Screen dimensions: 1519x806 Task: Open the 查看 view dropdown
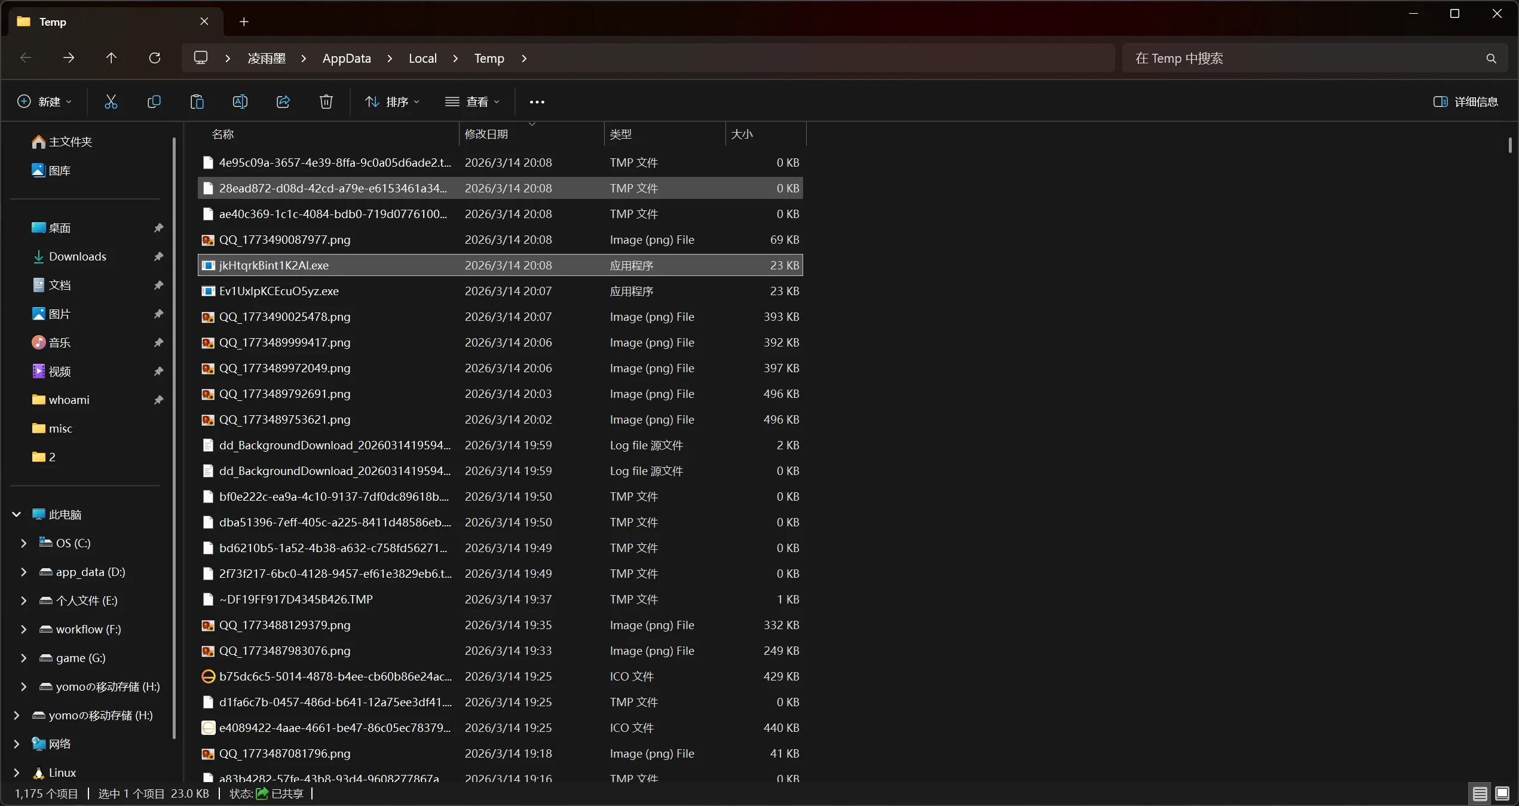click(x=472, y=102)
